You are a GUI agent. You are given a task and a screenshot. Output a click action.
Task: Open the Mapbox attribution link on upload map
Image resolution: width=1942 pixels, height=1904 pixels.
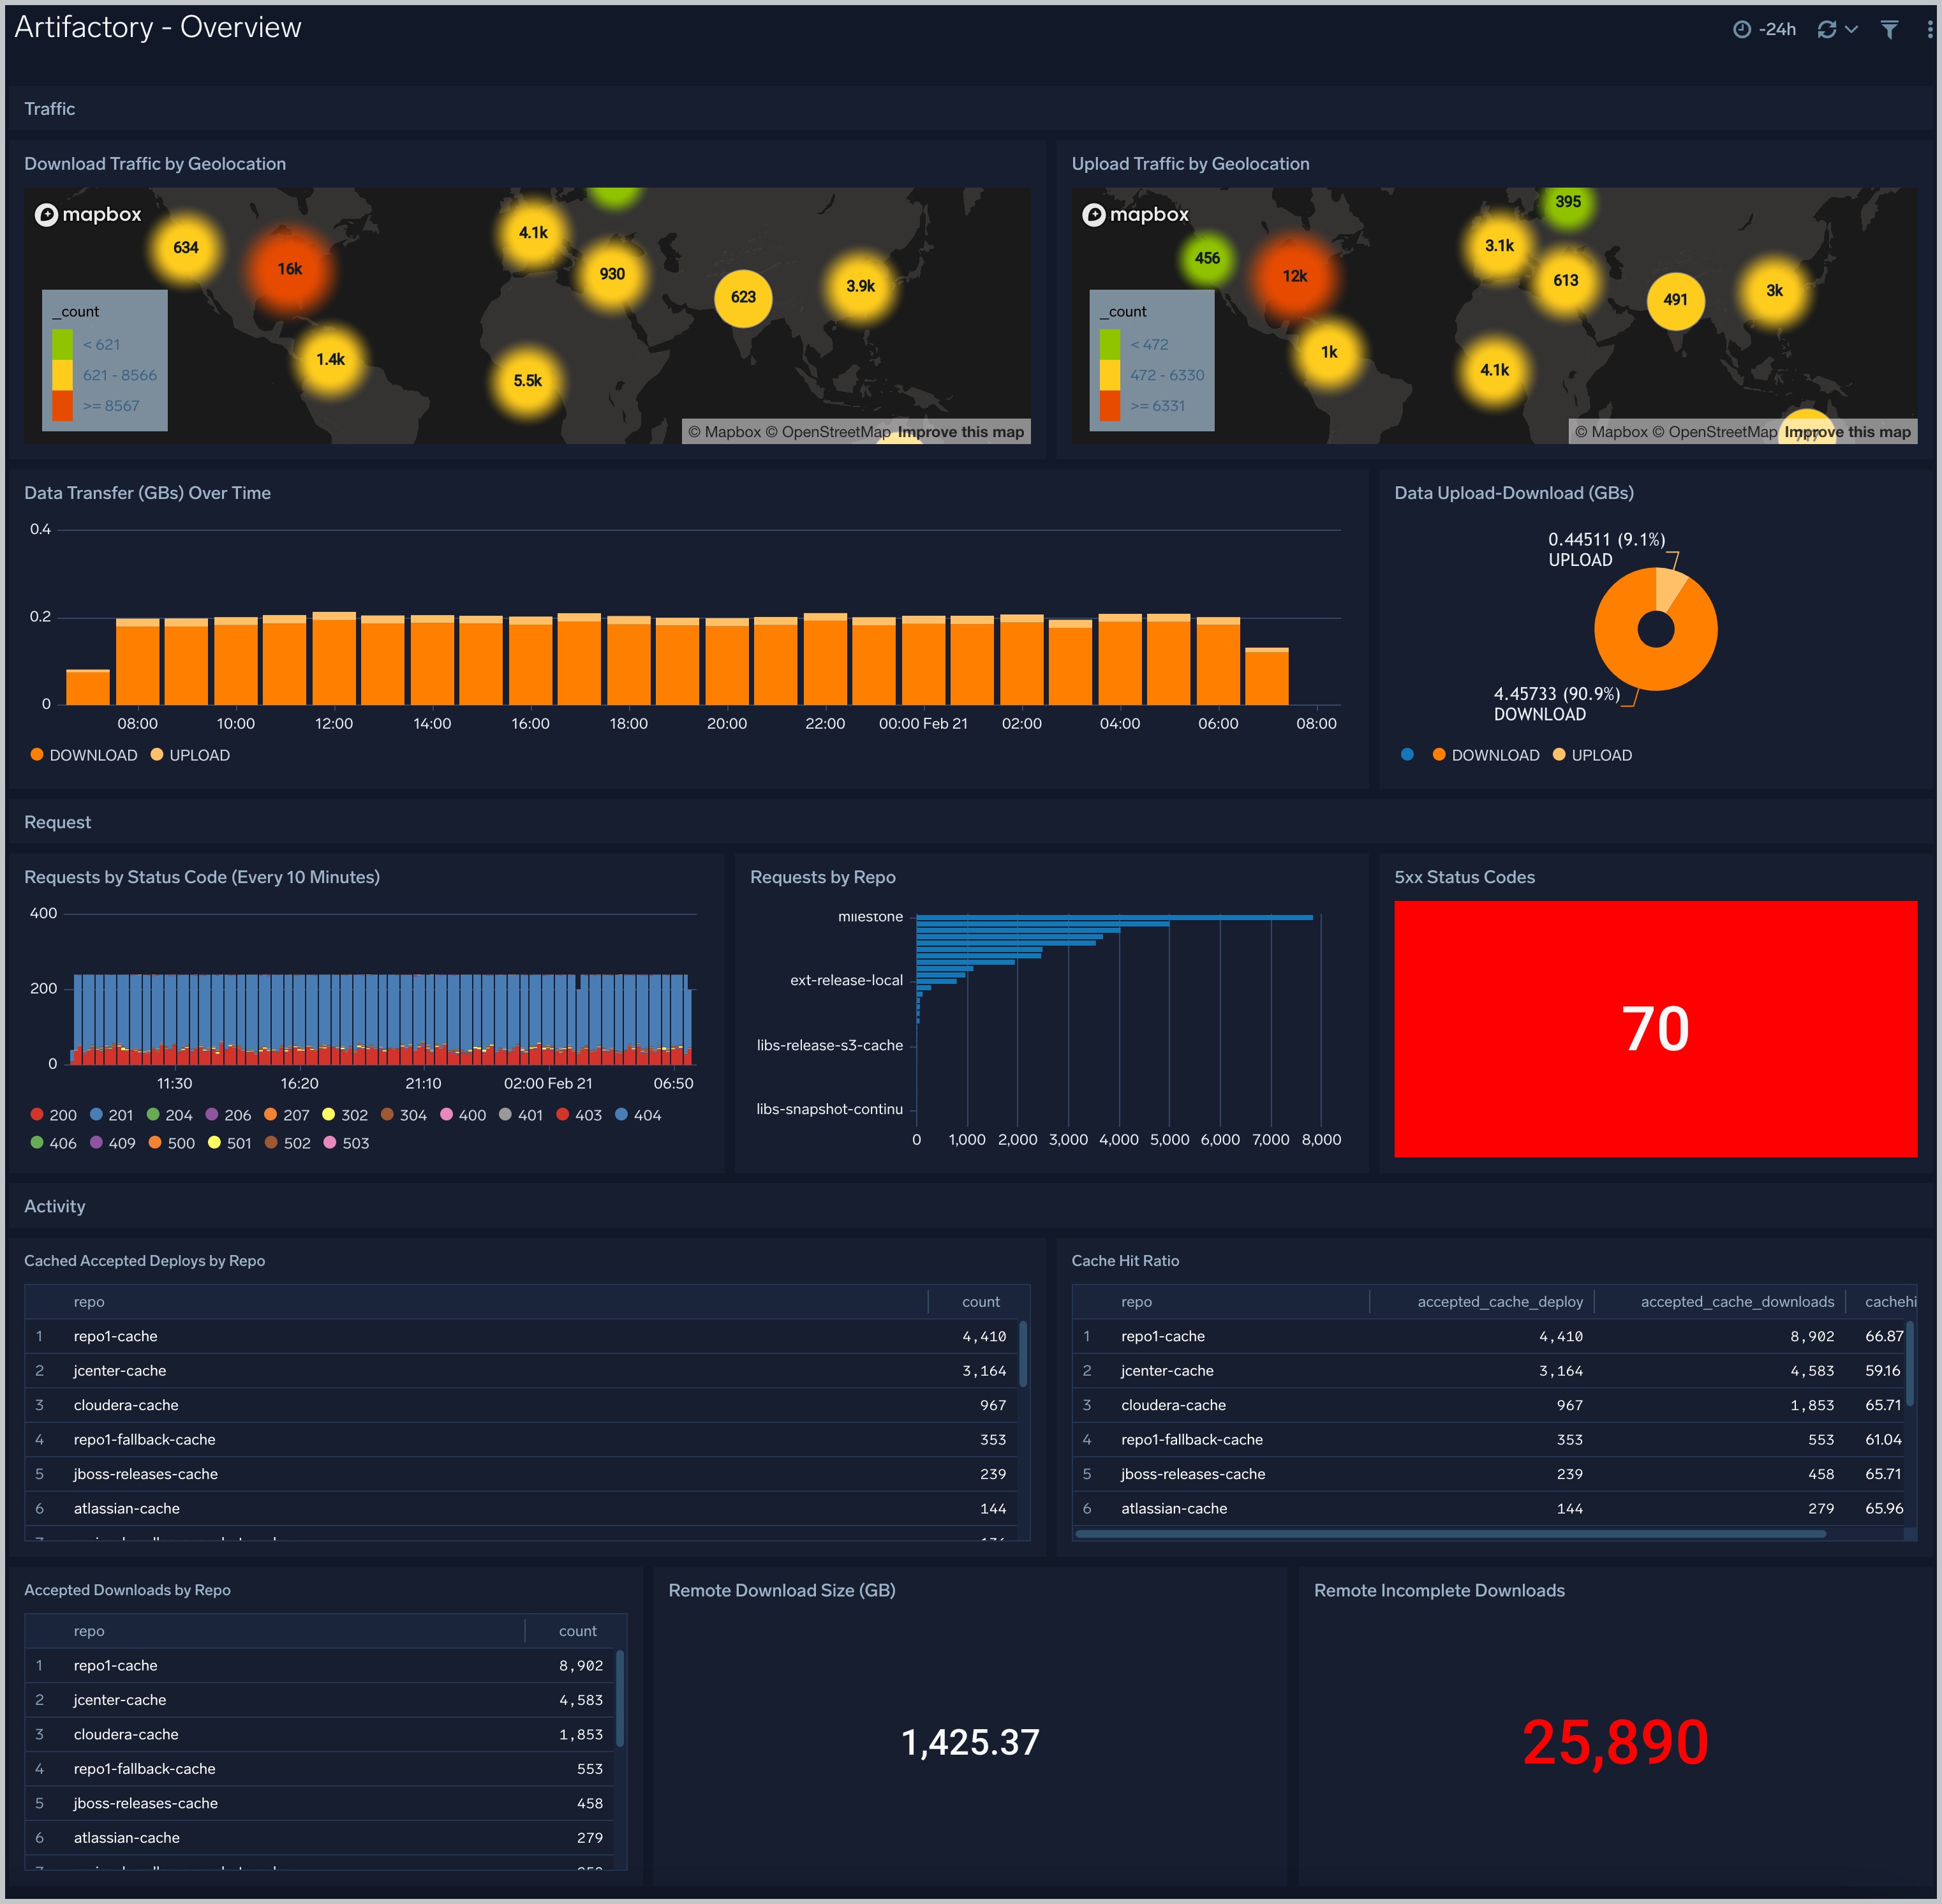(x=1611, y=432)
